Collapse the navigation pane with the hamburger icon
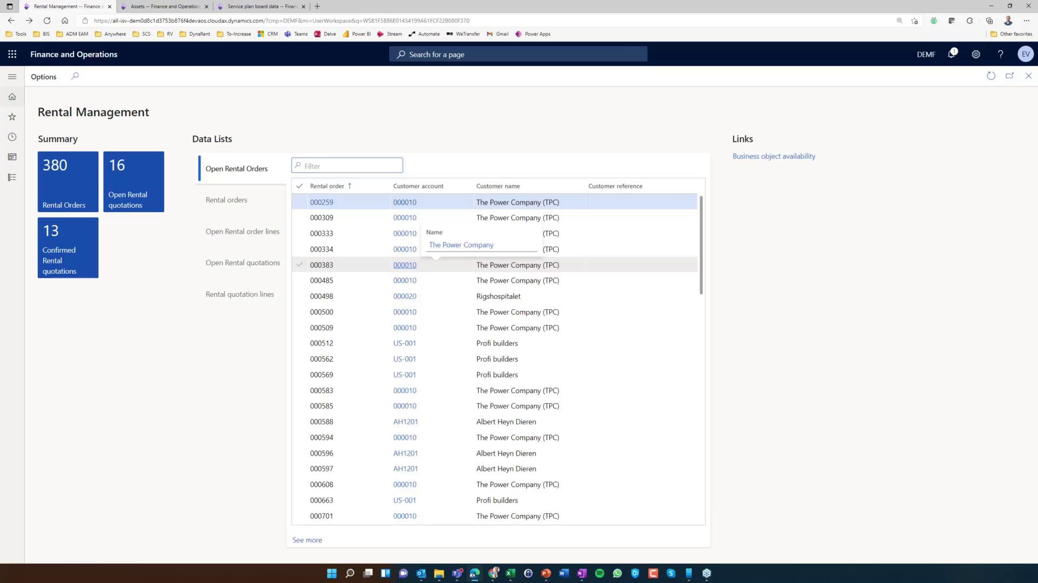 coord(12,76)
